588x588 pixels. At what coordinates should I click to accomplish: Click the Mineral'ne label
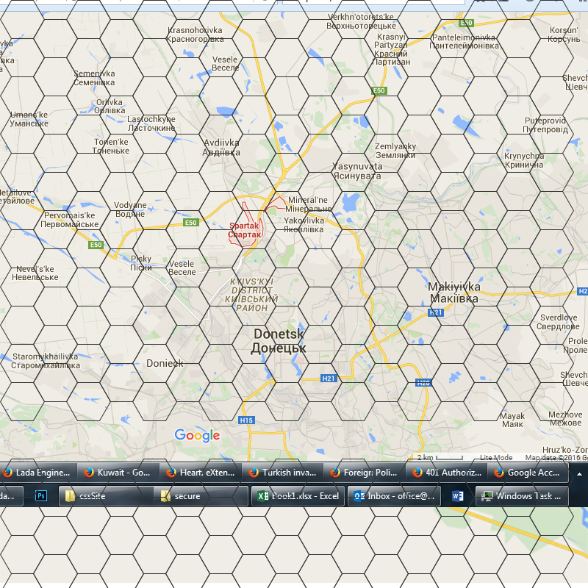coord(308,204)
